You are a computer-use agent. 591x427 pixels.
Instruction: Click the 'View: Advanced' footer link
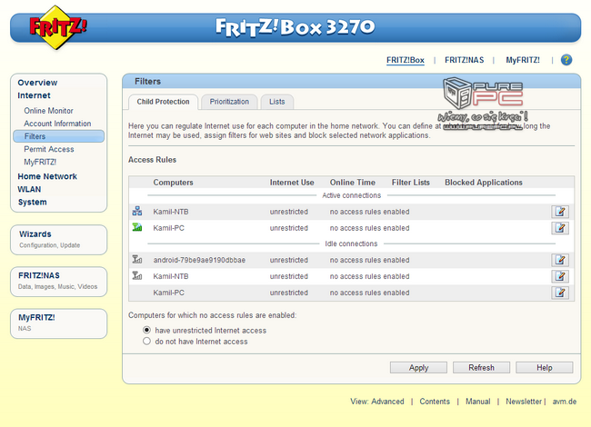coord(377,402)
